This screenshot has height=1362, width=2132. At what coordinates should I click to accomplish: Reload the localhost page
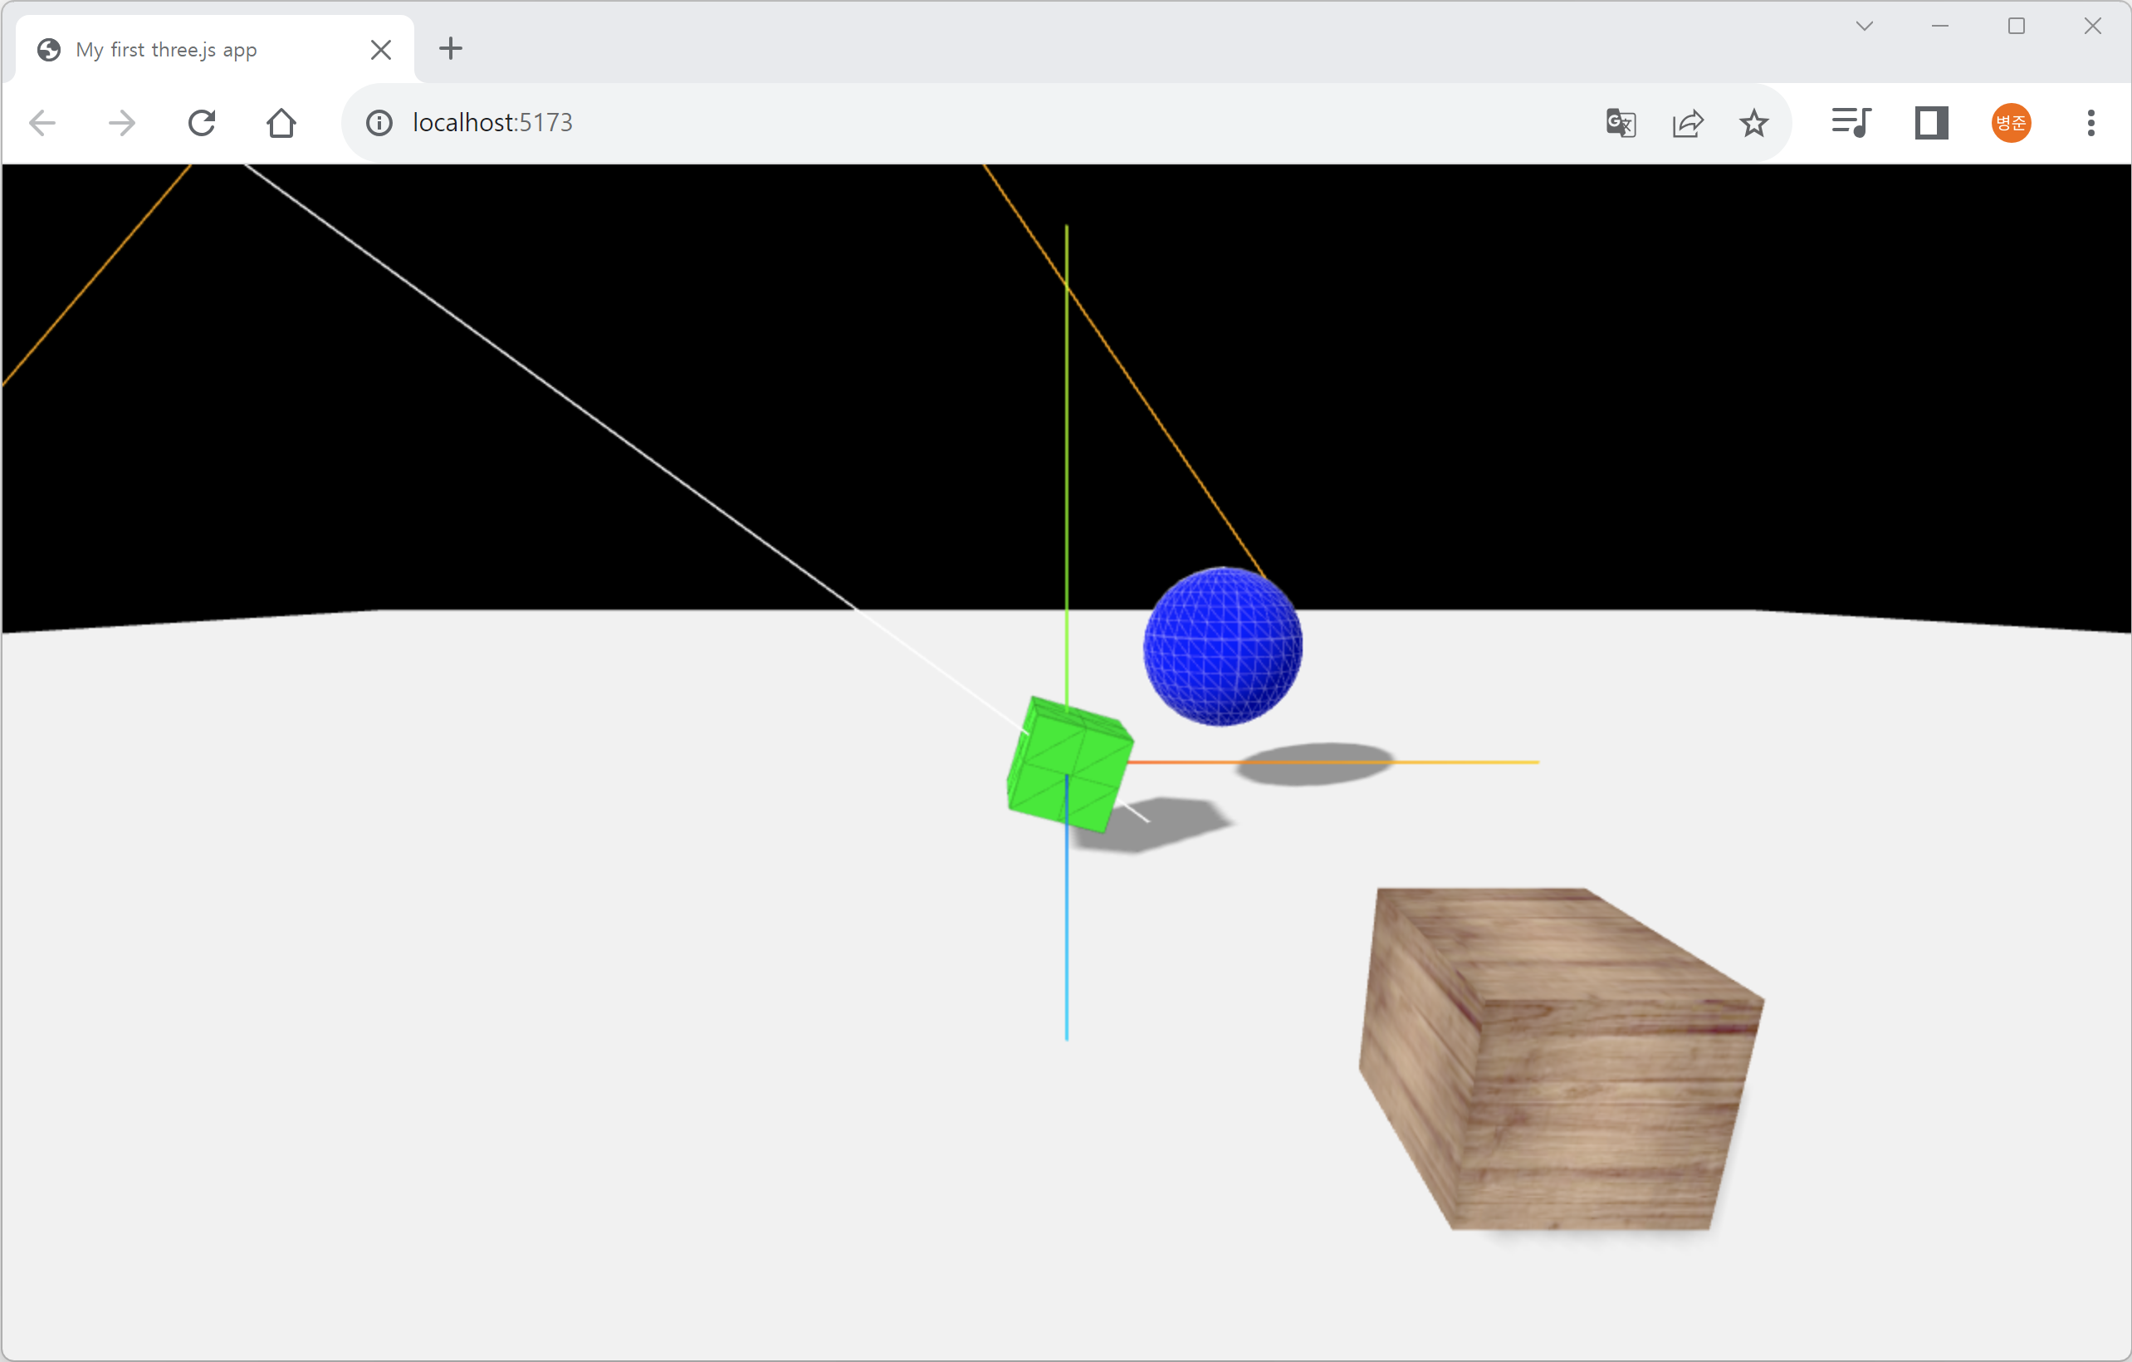202,123
